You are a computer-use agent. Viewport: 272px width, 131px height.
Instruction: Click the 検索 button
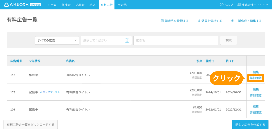click(229, 40)
